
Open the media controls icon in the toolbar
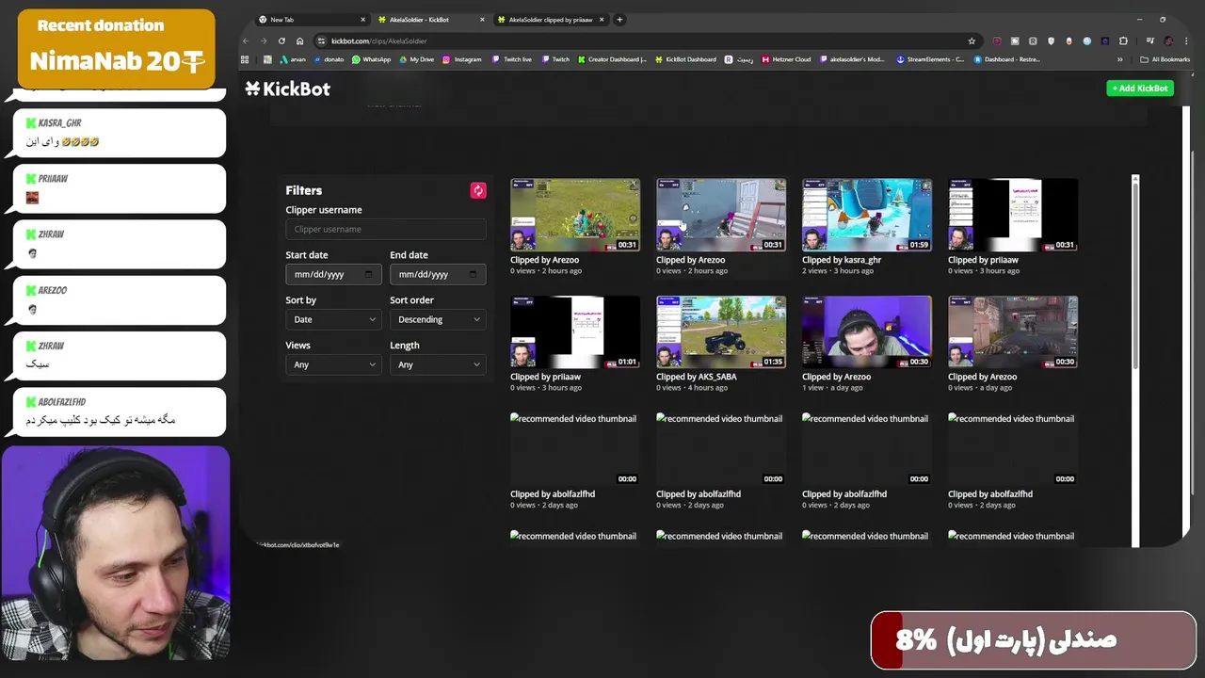(x=1150, y=40)
